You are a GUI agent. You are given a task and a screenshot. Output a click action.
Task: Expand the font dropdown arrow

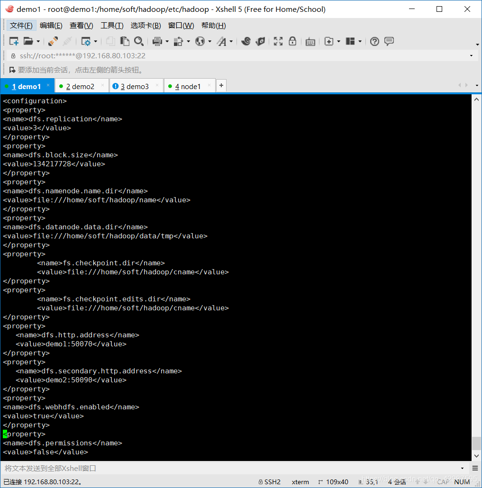pyautogui.click(x=231, y=41)
